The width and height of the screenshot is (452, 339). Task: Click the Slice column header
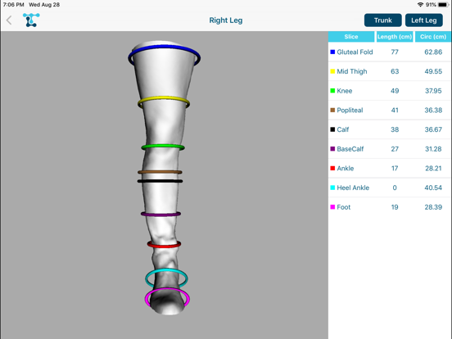351,37
